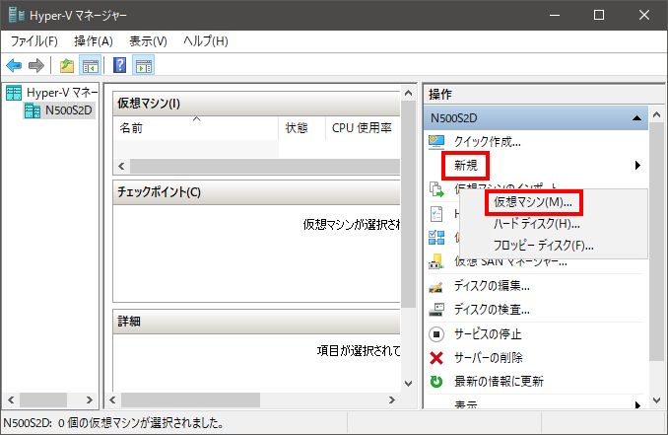Click the center pane scroll up arrow
Screen dimensions: 668x435
tap(408, 93)
